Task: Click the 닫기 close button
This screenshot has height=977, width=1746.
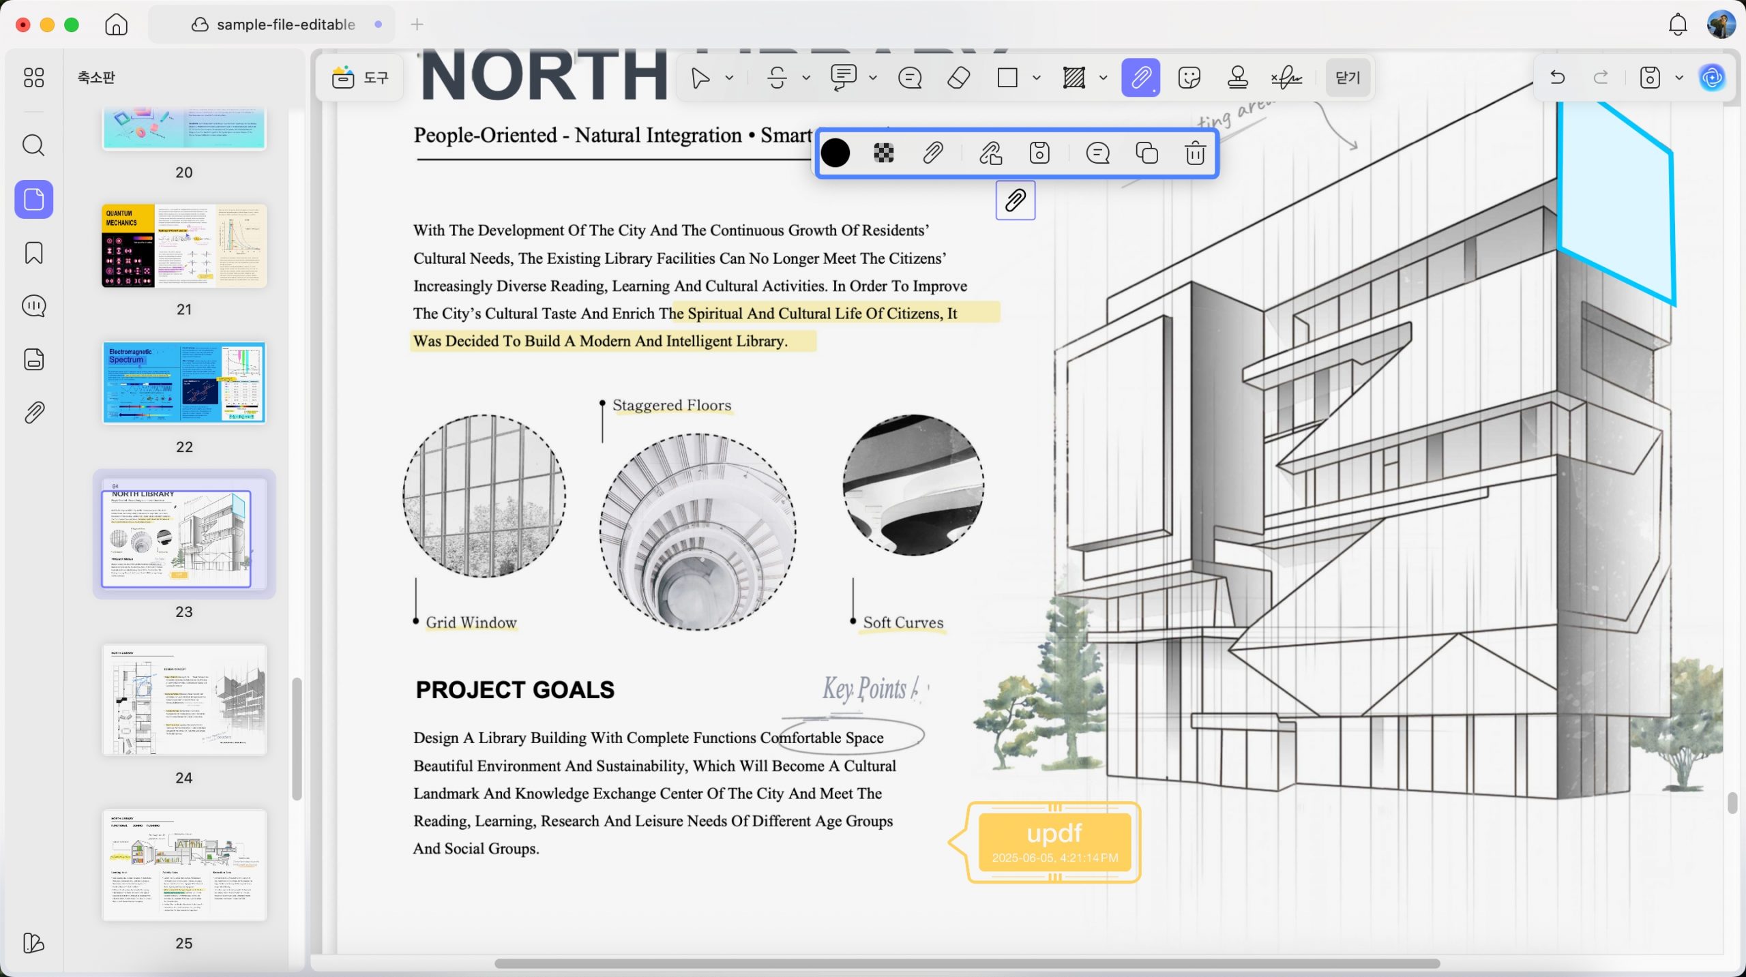Action: pos(1348,78)
